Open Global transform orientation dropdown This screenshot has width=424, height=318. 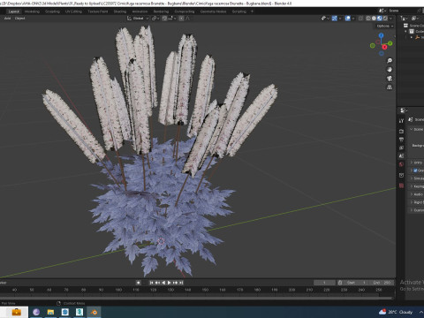(x=138, y=19)
